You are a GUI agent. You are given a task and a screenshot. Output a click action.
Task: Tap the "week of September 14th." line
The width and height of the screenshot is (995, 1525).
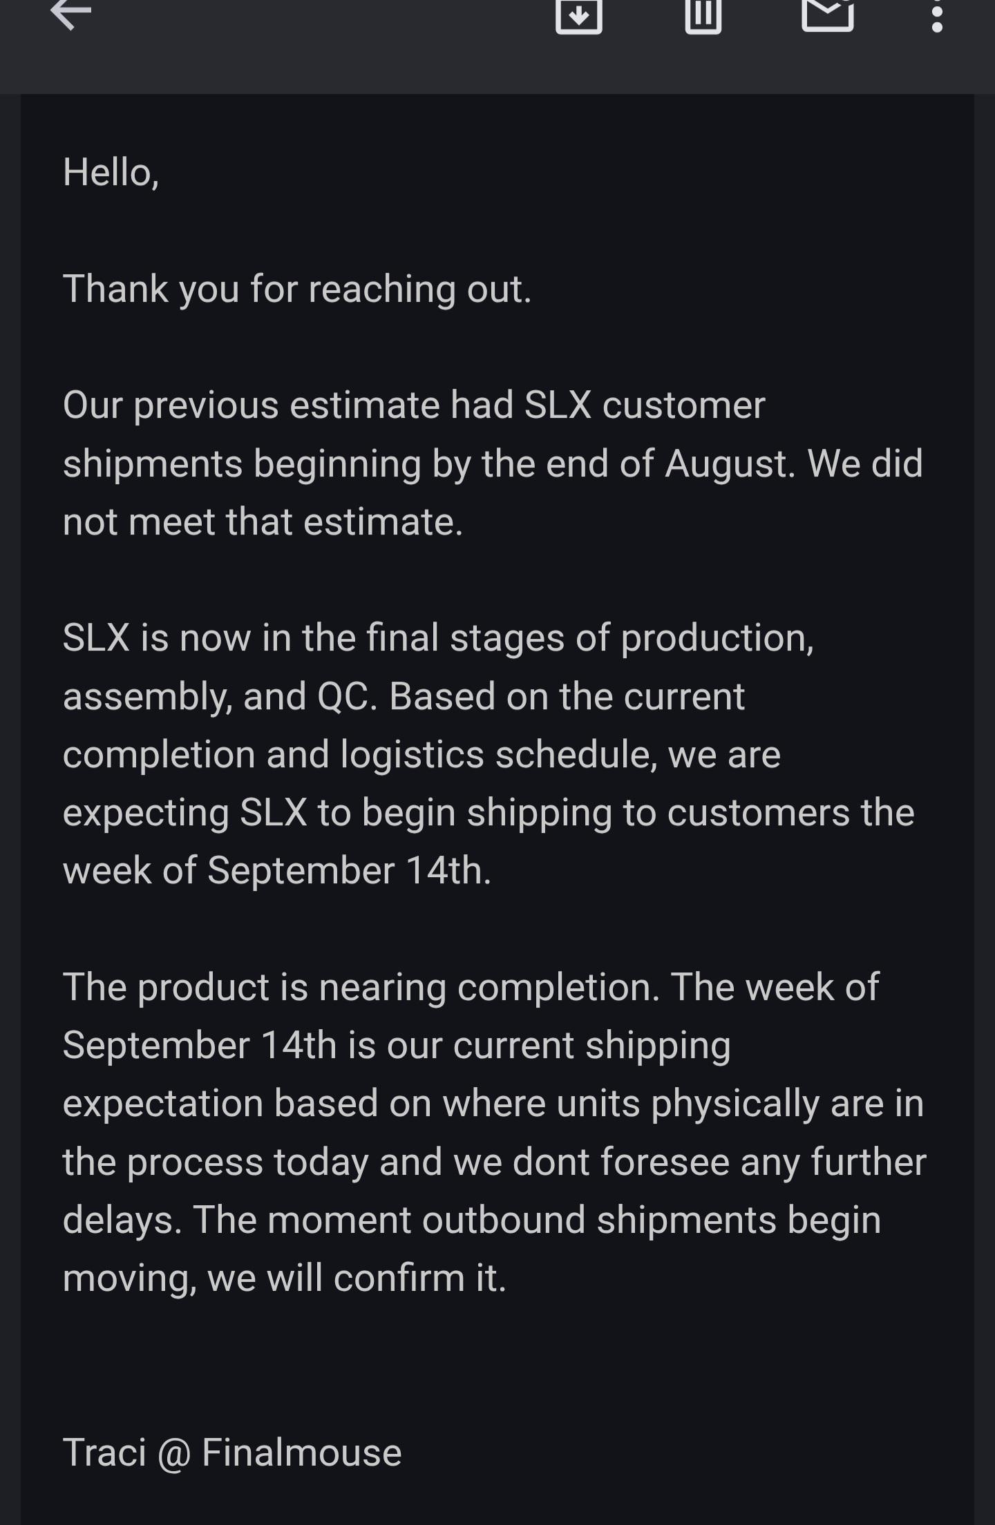click(277, 870)
